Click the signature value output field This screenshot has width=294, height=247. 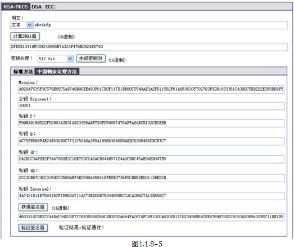coord(151,217)
